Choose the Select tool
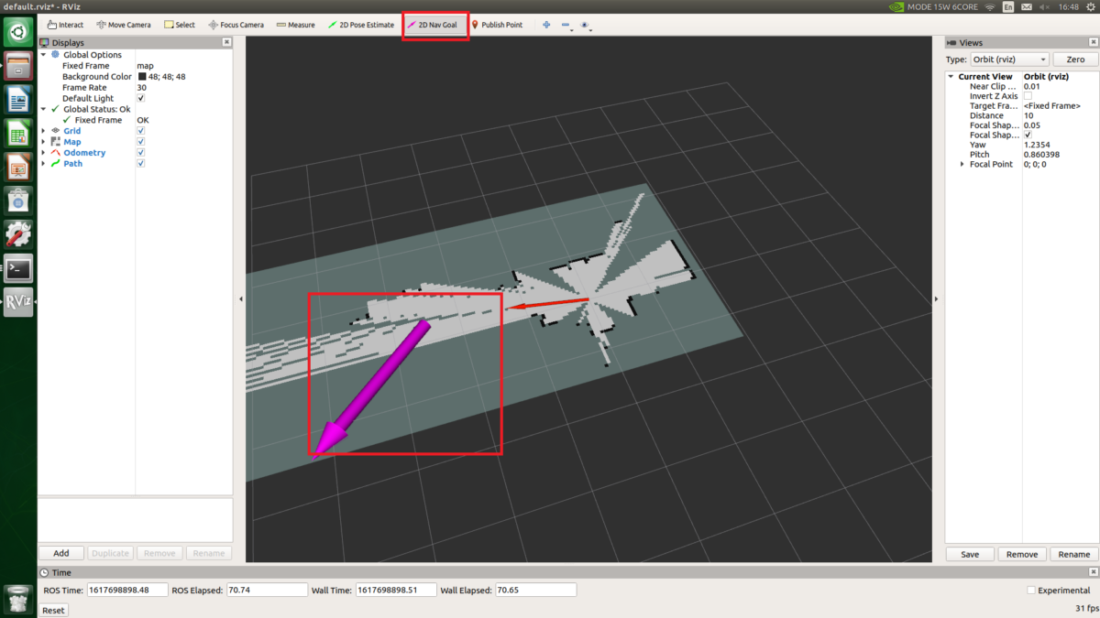Image resolution: width=1100 pixels, height=618 pixels. click(179, 24)
